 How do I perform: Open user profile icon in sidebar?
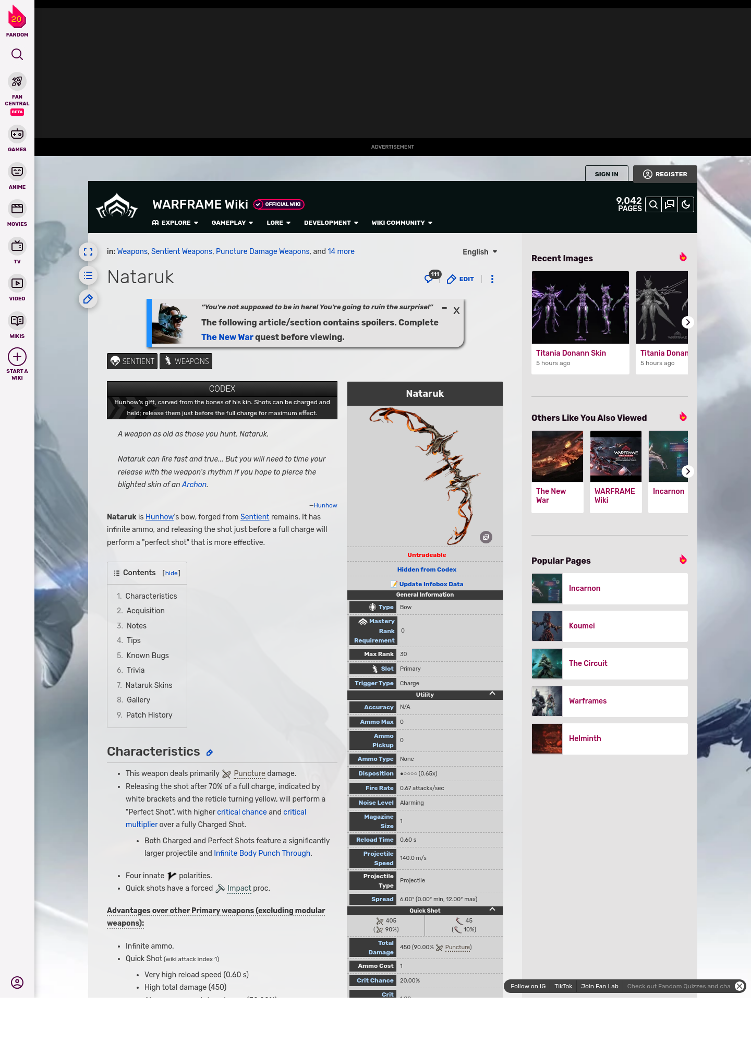coord(17,983)
